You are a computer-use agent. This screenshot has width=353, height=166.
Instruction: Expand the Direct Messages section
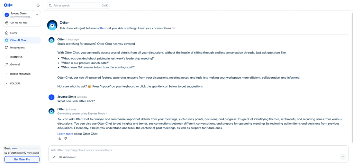click(7, 74)
